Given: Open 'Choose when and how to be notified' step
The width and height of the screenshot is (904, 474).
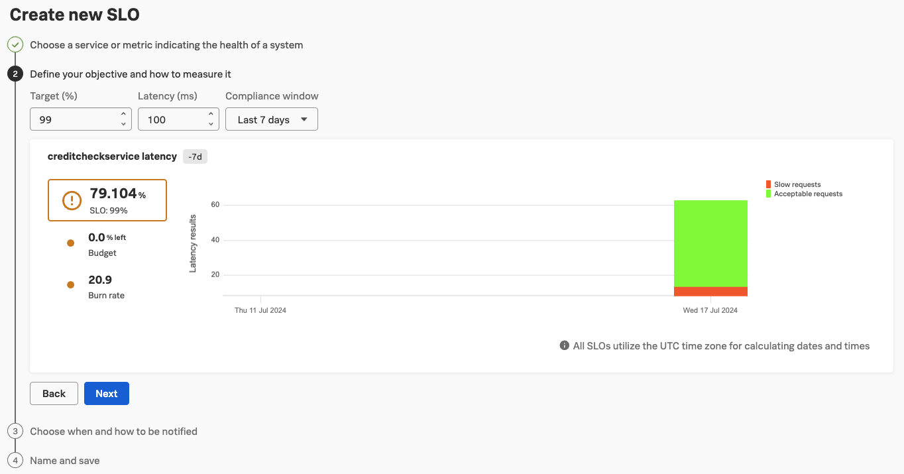Looking at the screenshot, I should pos(113,431).
